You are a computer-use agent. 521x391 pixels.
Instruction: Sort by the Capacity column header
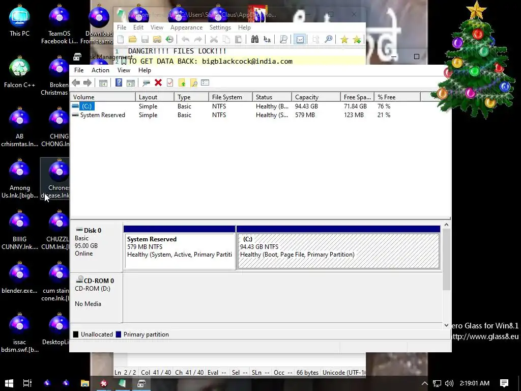click(316, 97)
